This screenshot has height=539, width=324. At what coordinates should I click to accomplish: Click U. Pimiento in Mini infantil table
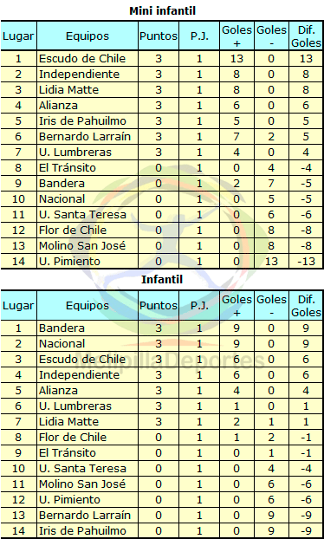point(70,261)
